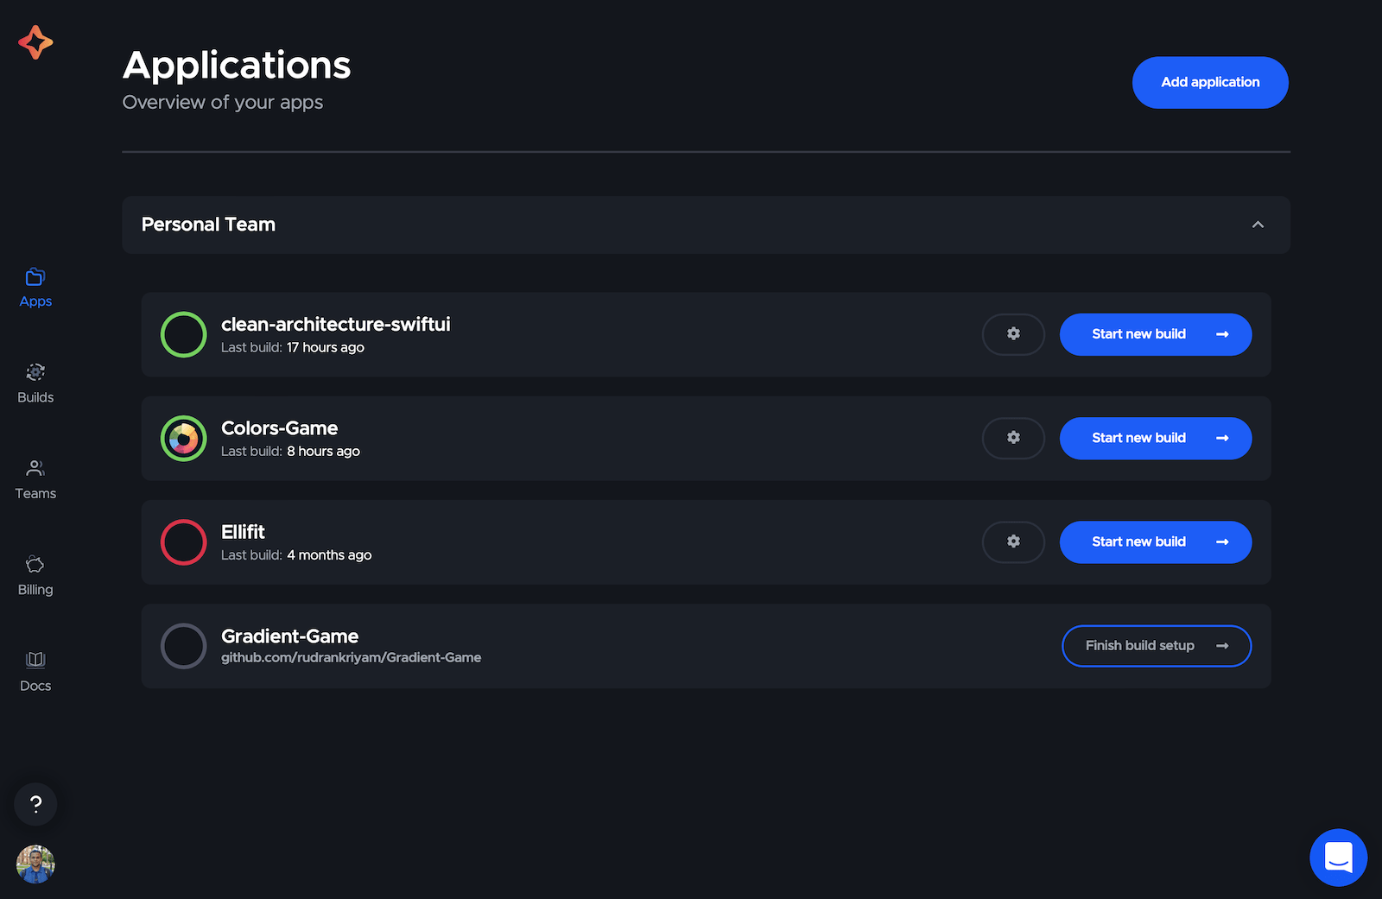Click the "8 hours ago" build time
The width and height of the screenshot is (1382, 899).
tap(323, 451)
